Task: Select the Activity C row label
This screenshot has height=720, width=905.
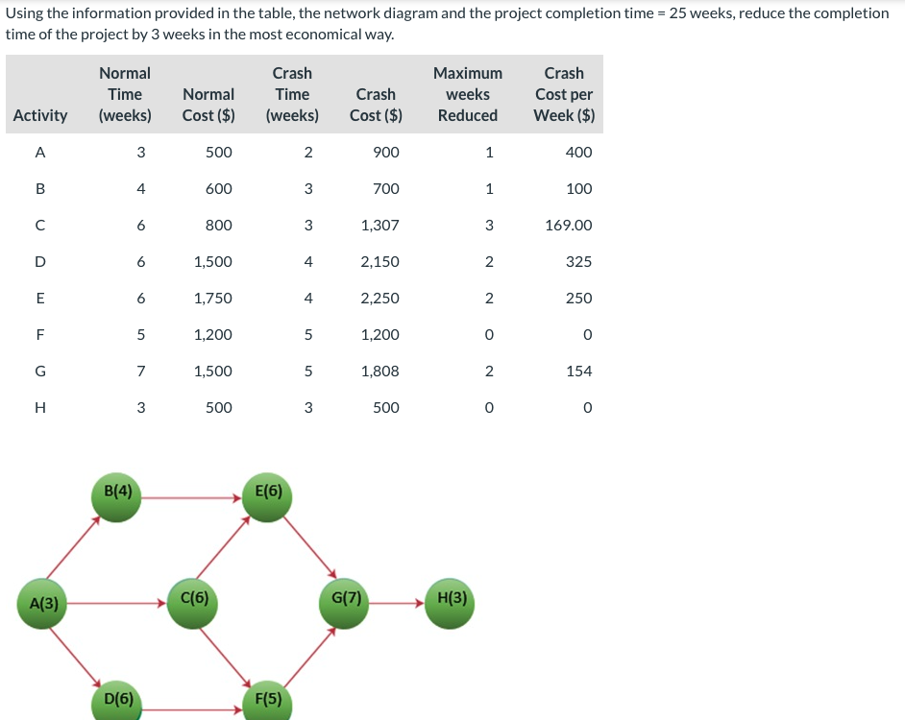Action: tap(39, 225)
